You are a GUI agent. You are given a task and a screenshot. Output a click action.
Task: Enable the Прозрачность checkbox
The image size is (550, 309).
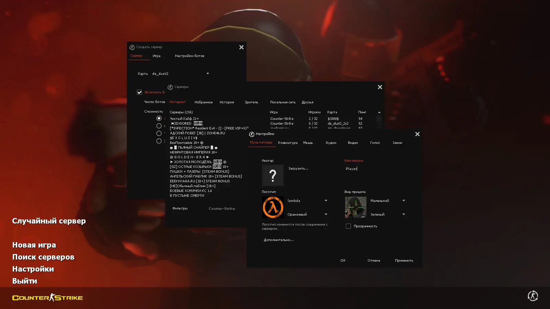[348, 226]
